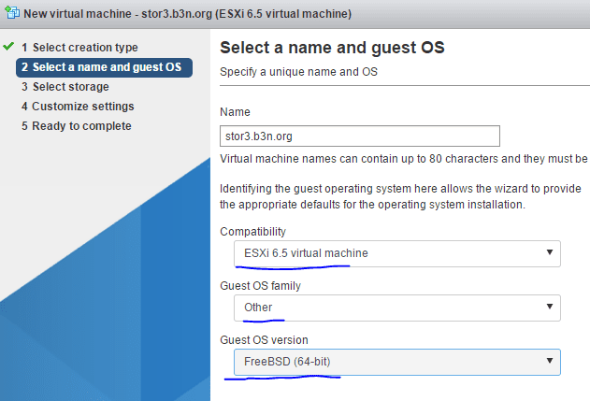Expand the Guest OS version dropdown arrow

[550, 361]
